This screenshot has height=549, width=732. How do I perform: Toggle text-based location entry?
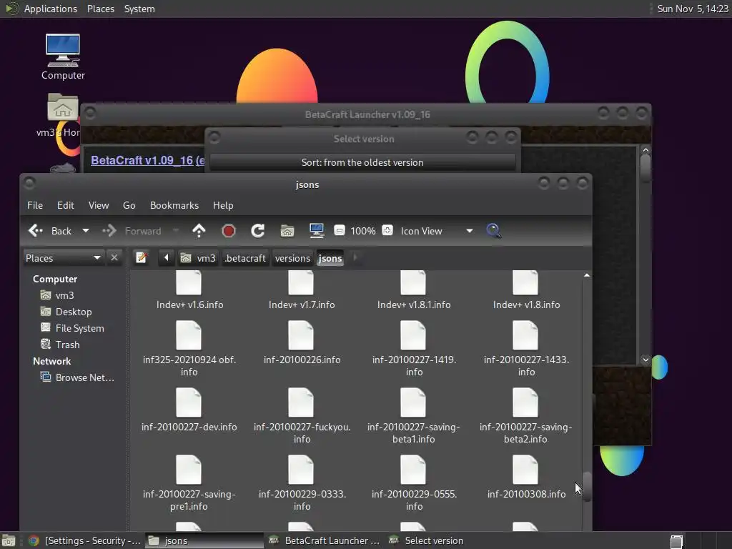[142, 257]
